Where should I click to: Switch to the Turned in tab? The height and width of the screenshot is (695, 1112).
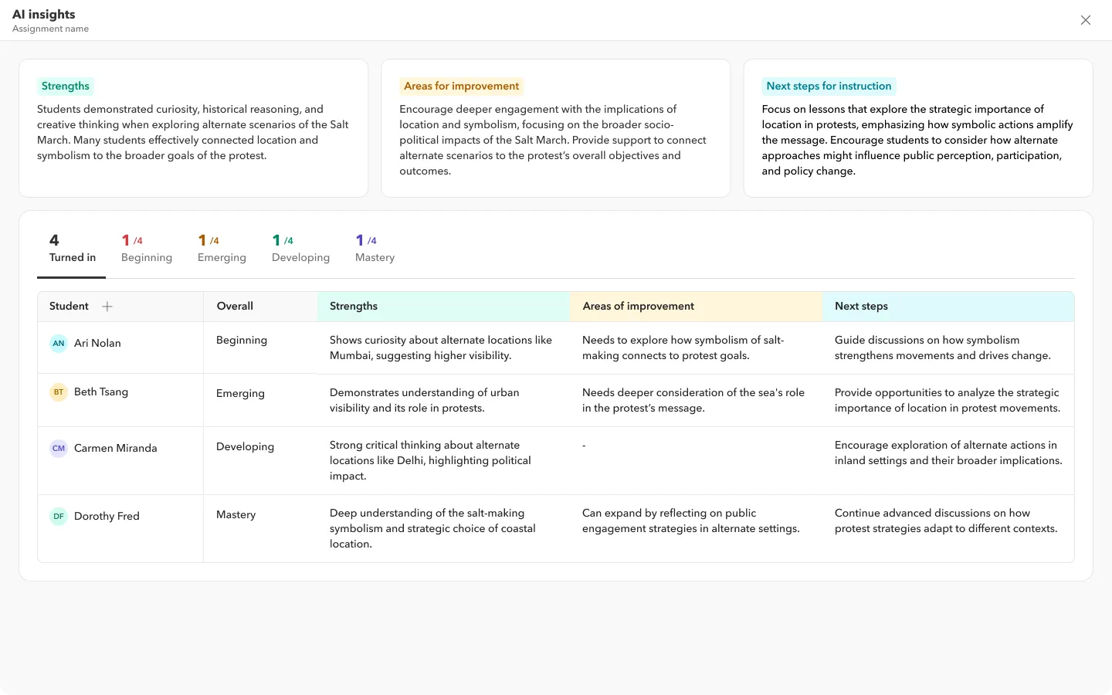pos(72,249)
